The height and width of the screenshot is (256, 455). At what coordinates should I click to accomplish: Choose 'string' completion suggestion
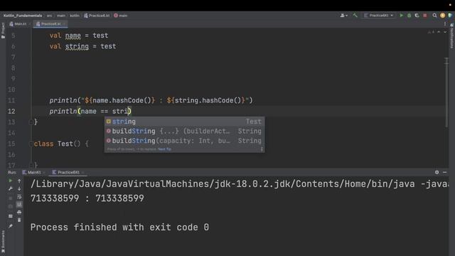click(x=185, y=122)
